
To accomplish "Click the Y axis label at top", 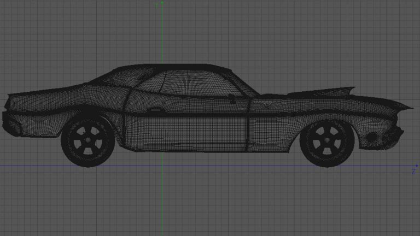I will tap(157, 4).
